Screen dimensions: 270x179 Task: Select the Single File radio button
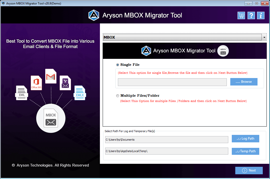(118, 65)
